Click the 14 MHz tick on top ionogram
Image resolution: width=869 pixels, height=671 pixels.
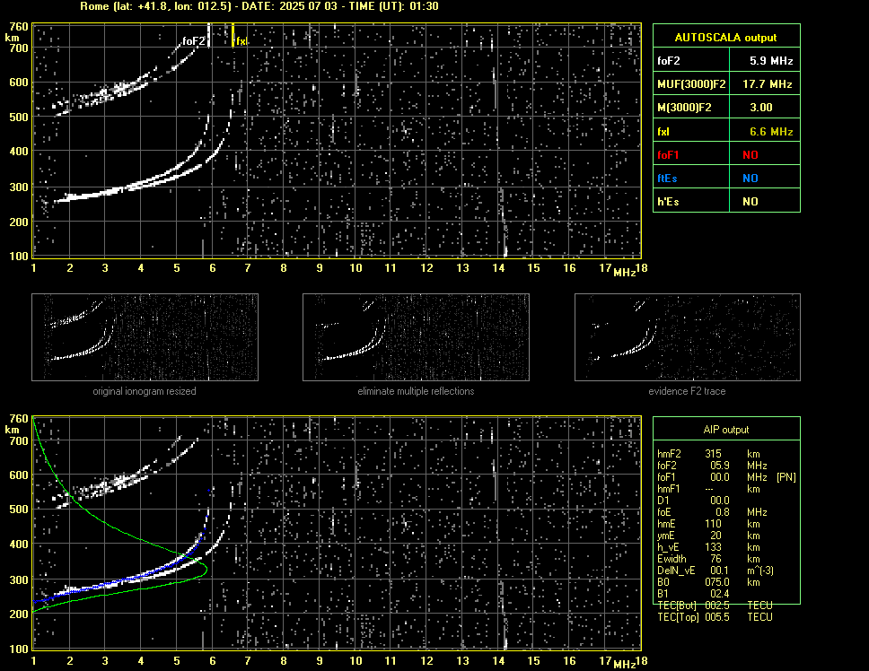pyautogui.click(x=498, y=268)
